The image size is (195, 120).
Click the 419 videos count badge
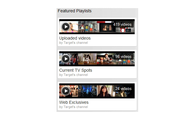click(122, 24)
